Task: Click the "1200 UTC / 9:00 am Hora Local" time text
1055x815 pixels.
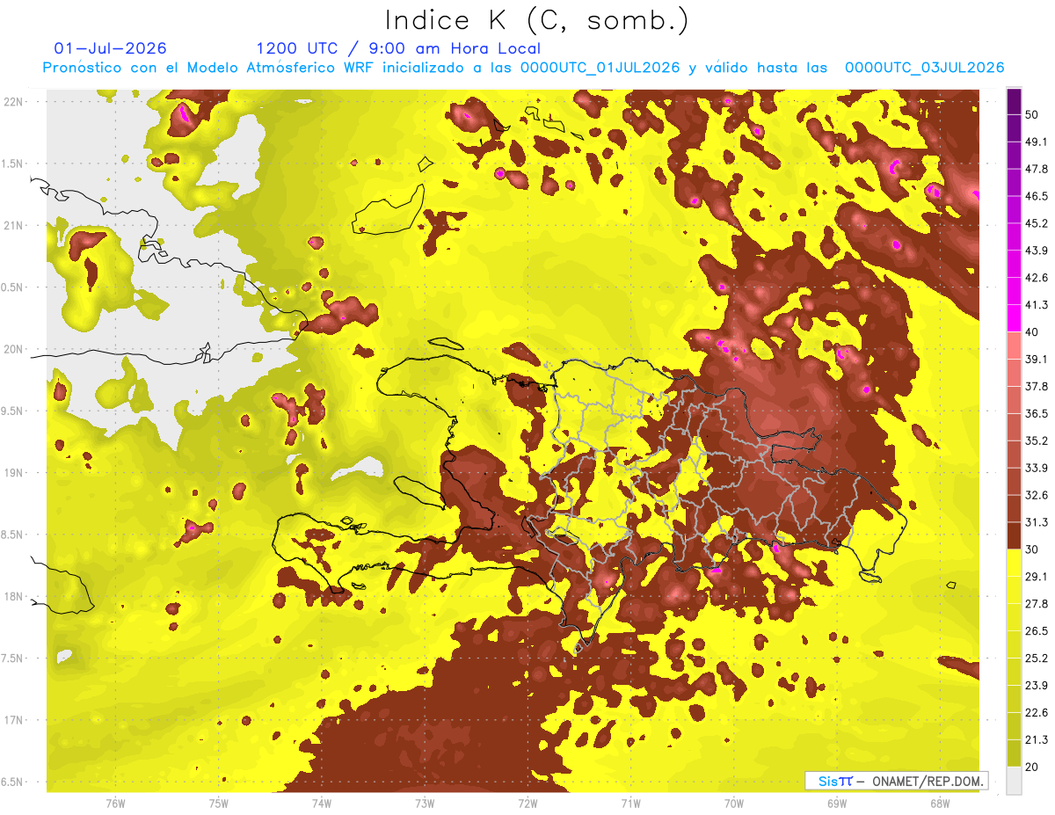Action: 398,48
